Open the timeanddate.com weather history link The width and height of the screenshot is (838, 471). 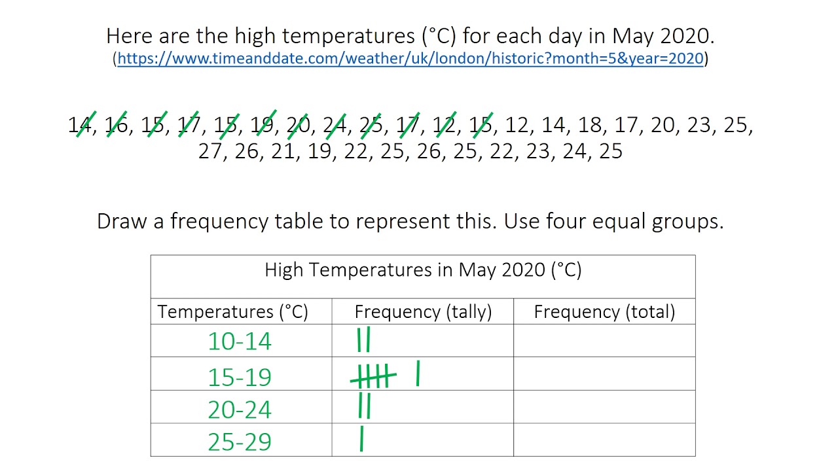click(410, 58)
